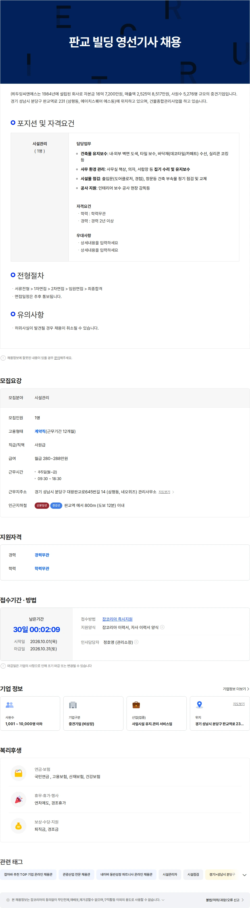250x908 pixels.
Task: Click the blue ring bullet before 전형절차
Action: point(13,275)
